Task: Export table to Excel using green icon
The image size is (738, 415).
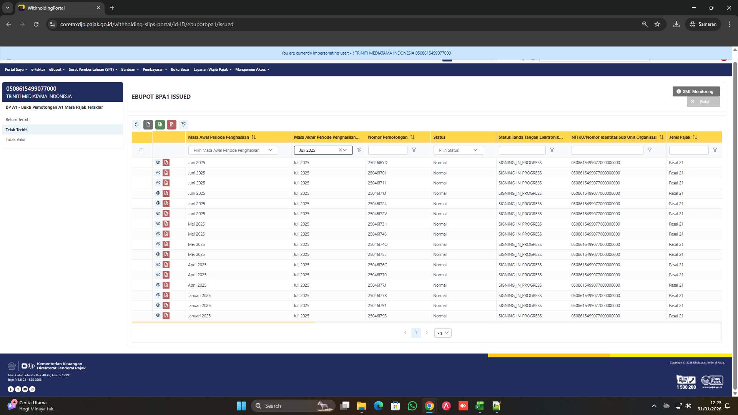Action: click(160, 124)
